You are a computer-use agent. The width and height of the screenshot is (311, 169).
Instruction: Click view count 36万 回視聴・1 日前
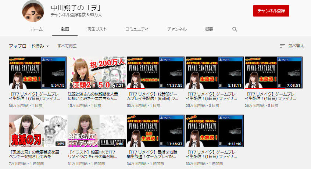[x=25, y=105]
